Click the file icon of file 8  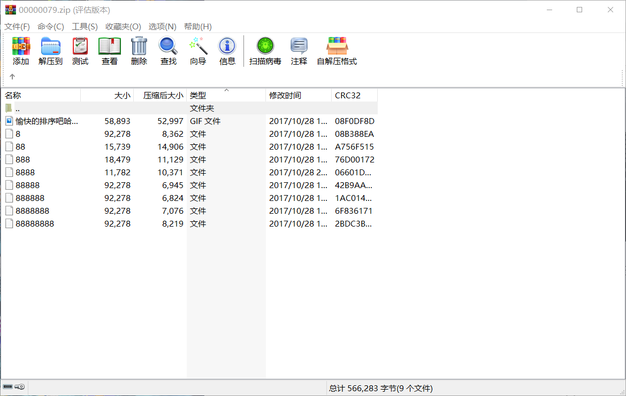[9, 134]
